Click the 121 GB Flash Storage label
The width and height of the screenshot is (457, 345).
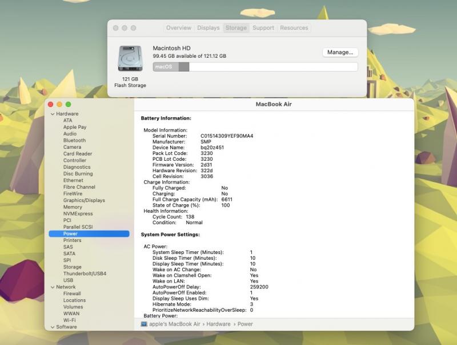click(x=130, y=82)
